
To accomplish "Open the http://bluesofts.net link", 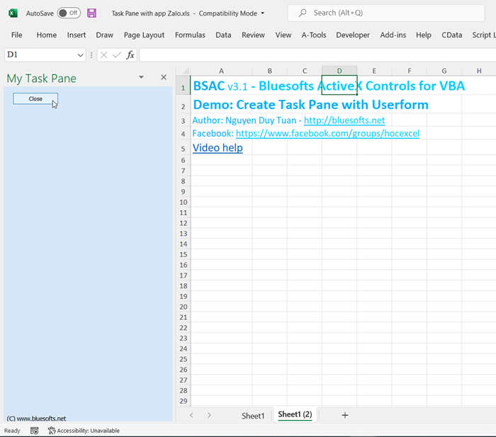I will click(344, 120).
